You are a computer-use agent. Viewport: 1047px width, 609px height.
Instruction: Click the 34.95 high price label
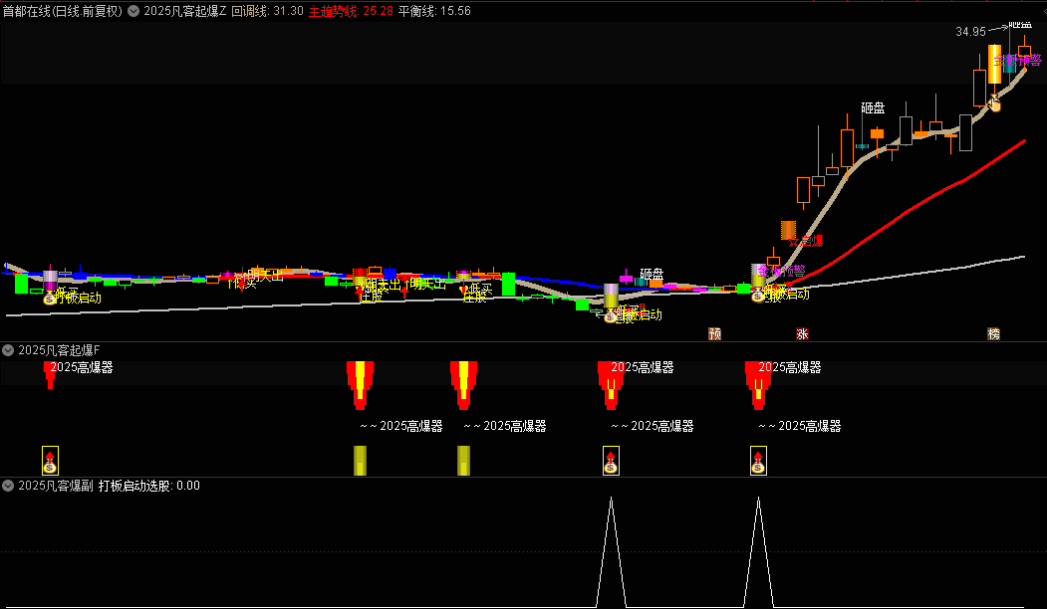(970, 32)
